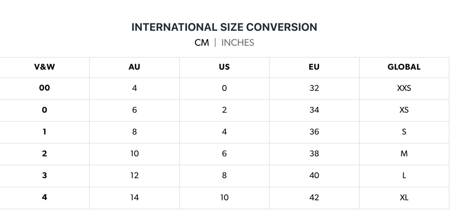Switch measurement units to CM
456x214 pixels.
point(201,43)
